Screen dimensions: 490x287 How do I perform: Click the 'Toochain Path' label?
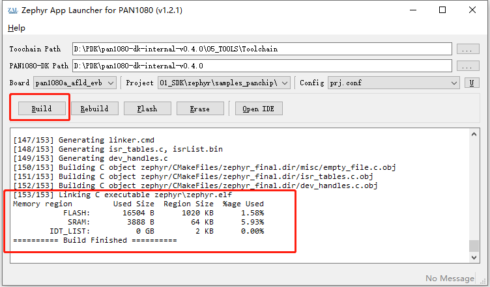tap(35, 49)
